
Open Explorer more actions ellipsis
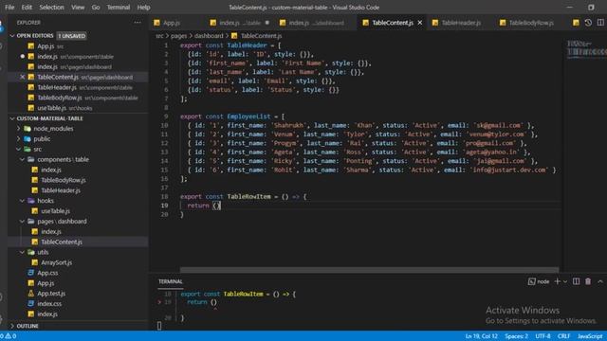tap(138, 23)
